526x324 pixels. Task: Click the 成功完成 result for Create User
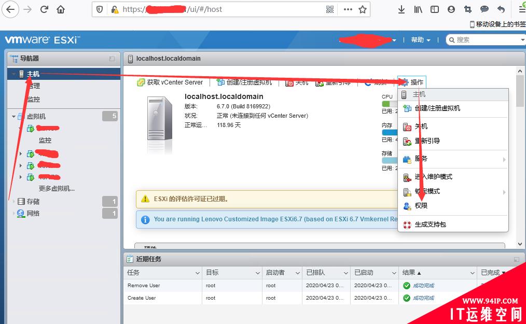[x=423, y=298]
